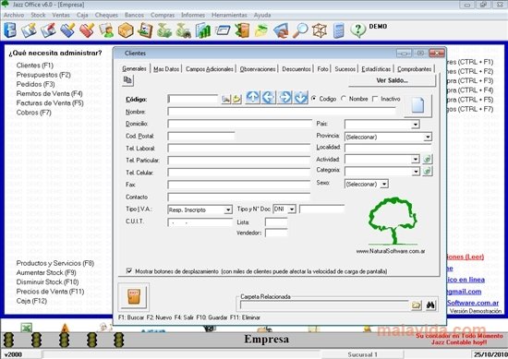The width and height of the screenshot is (508, 359).
Task: Open the calculator toolbar icon
Action: tap(339, 30)
